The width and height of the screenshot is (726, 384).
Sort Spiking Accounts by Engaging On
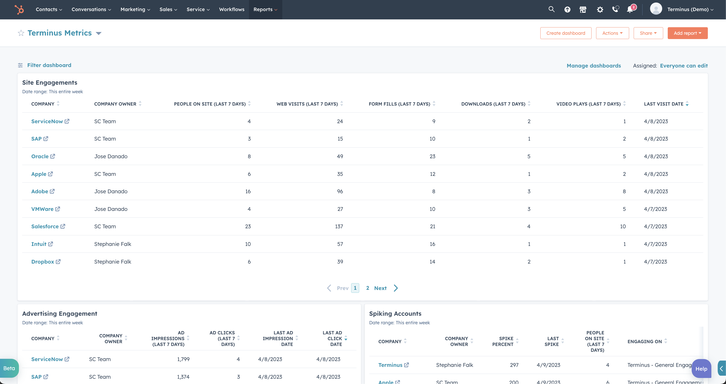666,341
